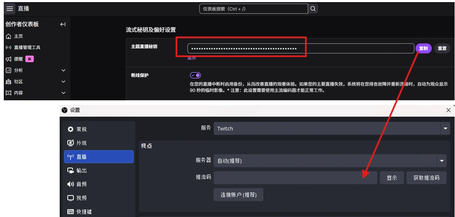Click the 流式秘钥及偏好设置 heading
Image resolution: width=455 pixels, height=217 pixels.
(150, 30)
